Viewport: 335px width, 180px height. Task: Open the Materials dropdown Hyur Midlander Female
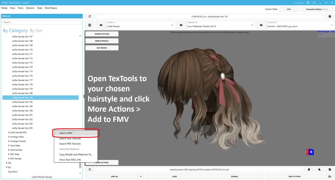coord(220,25)
